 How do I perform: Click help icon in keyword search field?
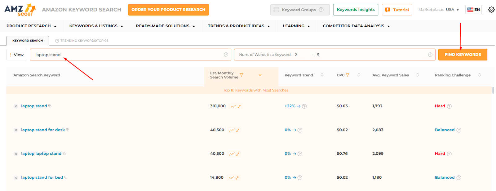pos(226,55)
